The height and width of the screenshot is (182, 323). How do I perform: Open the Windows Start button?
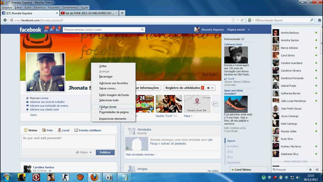7,177
